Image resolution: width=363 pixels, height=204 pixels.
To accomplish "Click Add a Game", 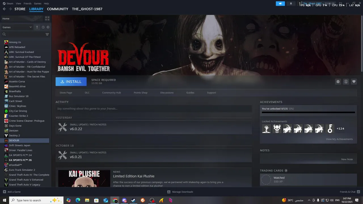I will point(12,192).
